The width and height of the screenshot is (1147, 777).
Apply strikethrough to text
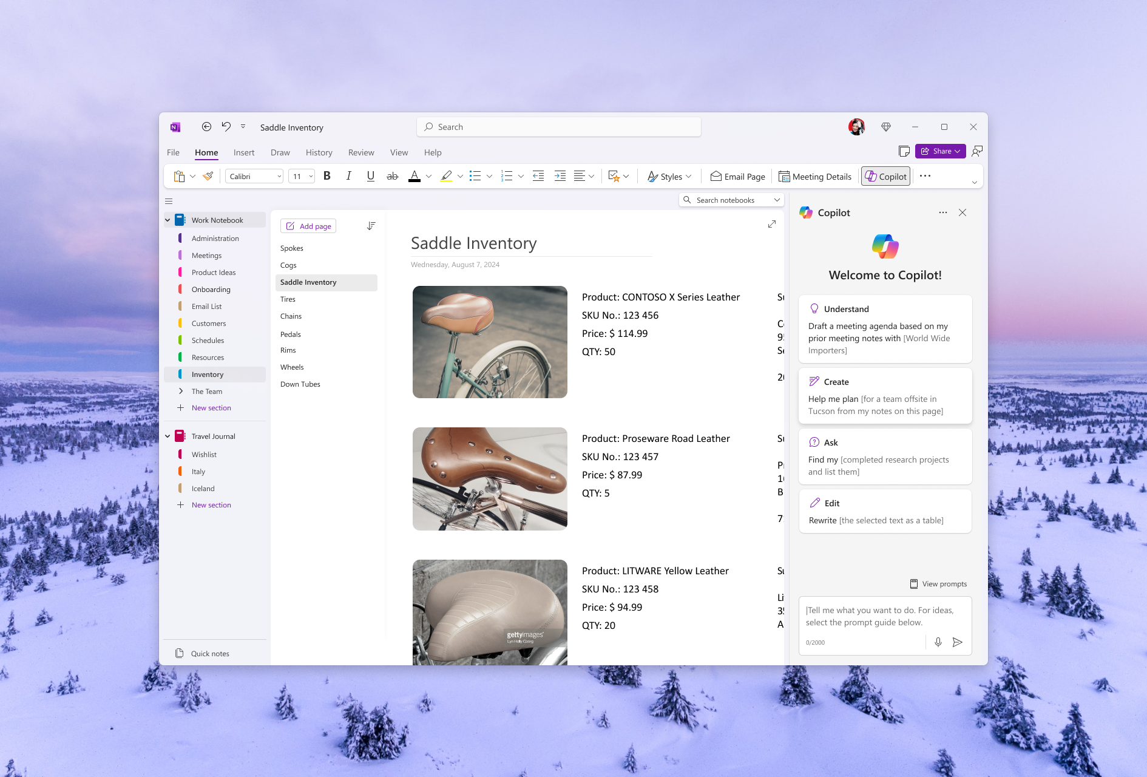coord(393,176)
